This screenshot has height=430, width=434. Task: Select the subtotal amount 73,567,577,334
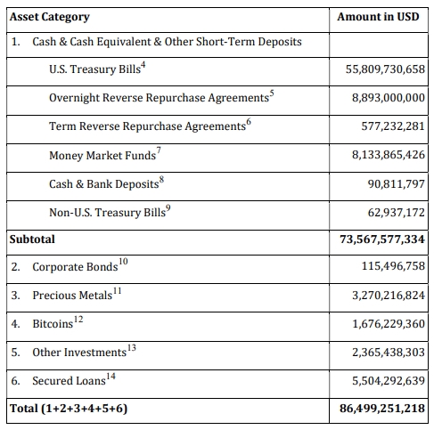[382, 239]
